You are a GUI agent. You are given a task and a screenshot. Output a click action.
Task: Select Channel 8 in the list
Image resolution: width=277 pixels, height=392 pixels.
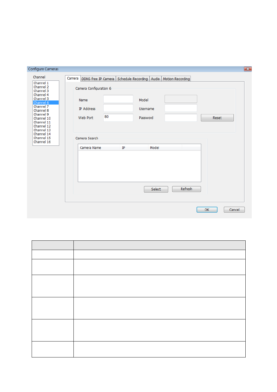click(46, 111)
